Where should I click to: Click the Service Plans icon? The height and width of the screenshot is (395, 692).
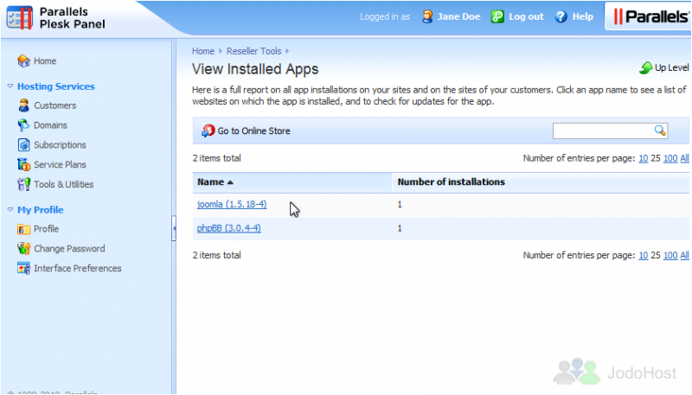[23, 164]
